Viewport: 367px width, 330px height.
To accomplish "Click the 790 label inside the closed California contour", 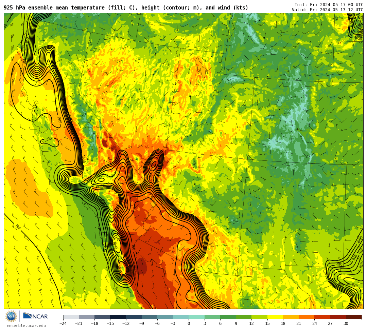I will pyautogui.click(x=49, y=139).
